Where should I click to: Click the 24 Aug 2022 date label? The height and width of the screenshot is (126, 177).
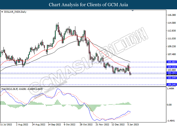click(x=39, y=124)
